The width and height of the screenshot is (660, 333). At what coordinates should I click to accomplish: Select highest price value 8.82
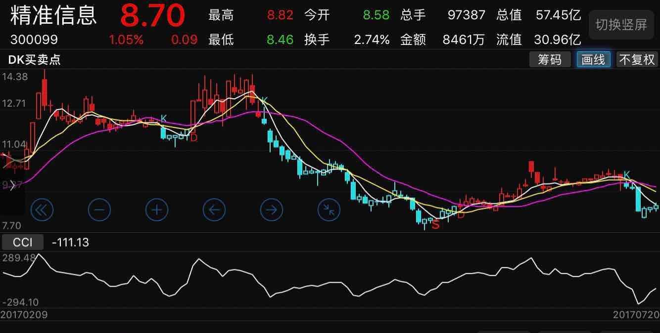click(x=280, y=15)
